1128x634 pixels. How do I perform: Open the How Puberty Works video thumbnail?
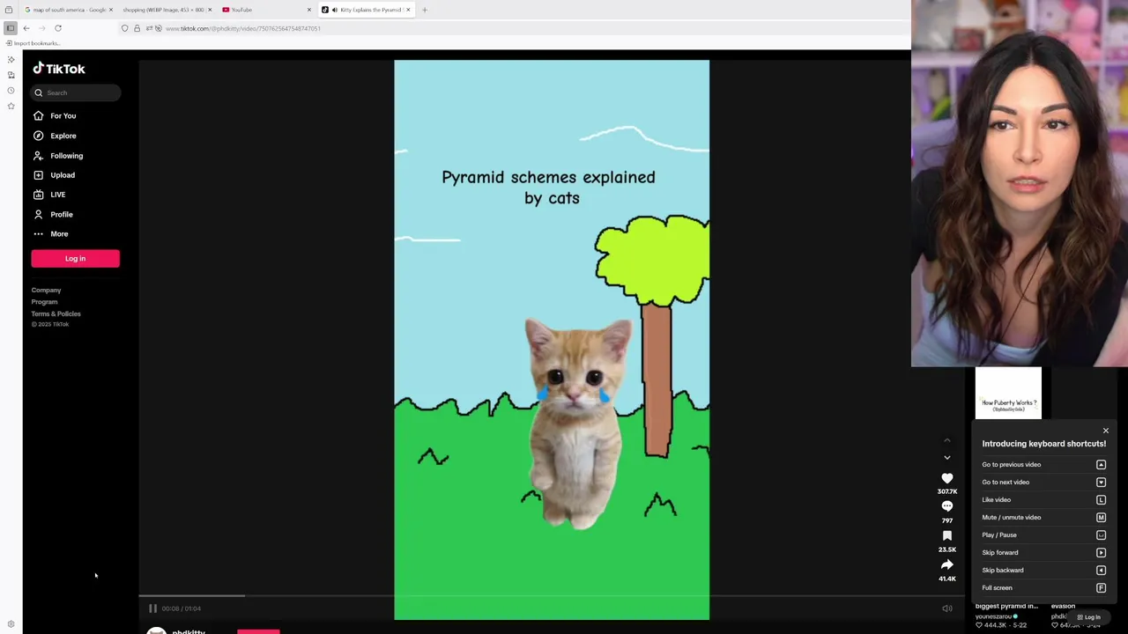(1008, 393)
